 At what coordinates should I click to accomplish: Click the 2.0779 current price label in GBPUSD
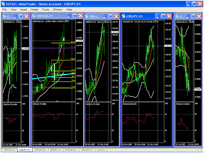coord(79,41)
